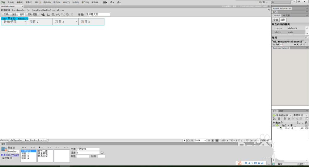Switch to the AP 元素 tab

(x=286, y=15)
